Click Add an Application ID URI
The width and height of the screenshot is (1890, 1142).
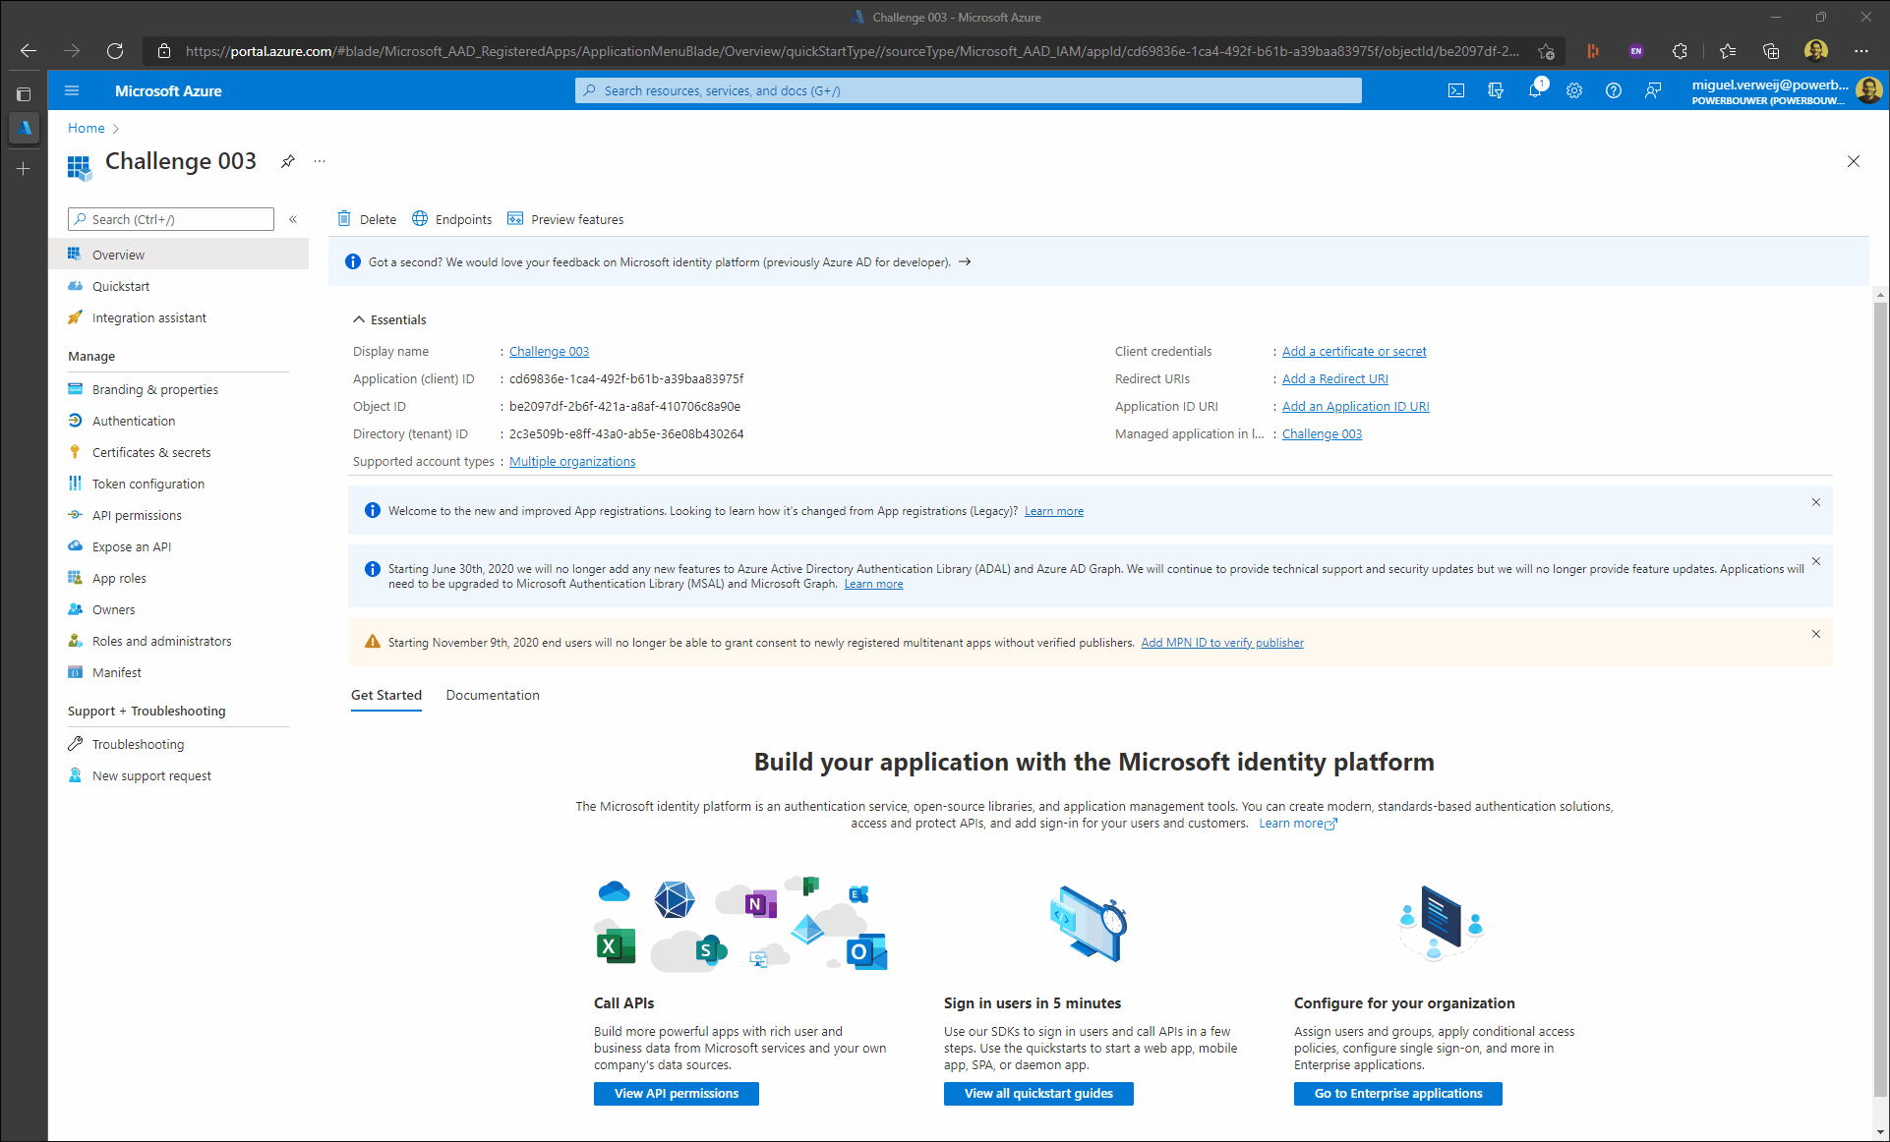point(1355,406)
